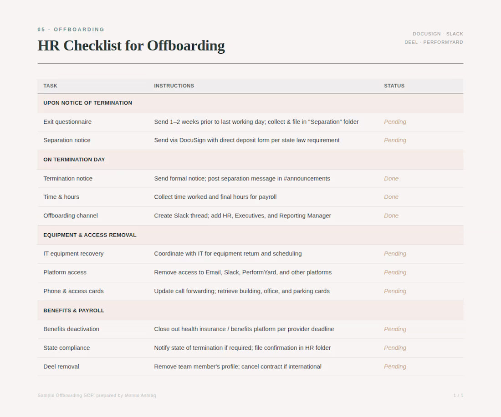
Task: Click the 'Exit questionnaire' task cell
Action: pyautogui.click(x=67, y=122)
